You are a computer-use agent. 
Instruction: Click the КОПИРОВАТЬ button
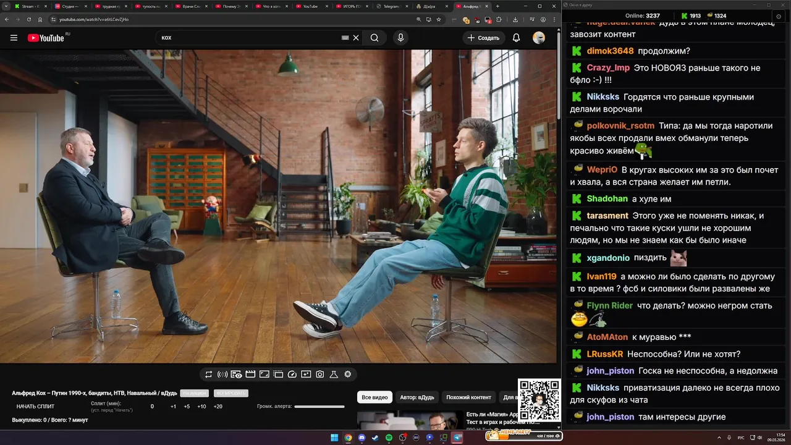(231, 393)
